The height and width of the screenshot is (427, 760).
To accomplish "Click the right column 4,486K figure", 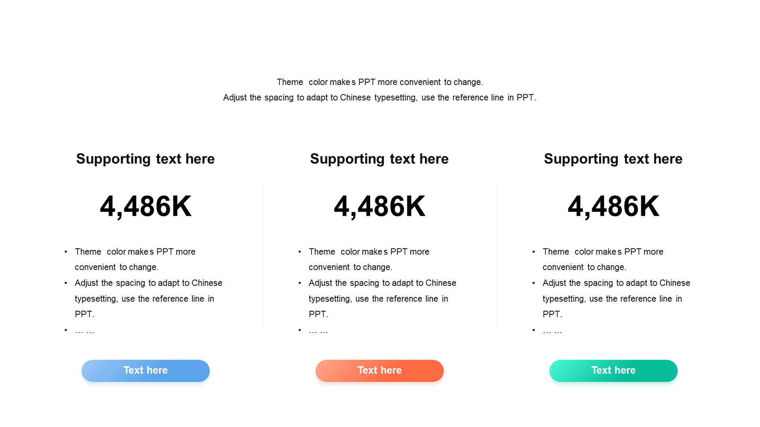I will (x=614, y=206).
